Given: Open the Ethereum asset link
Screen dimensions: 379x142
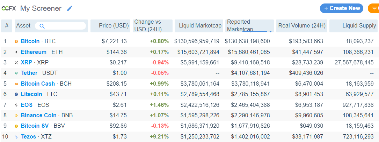Looking at the screenshot, I should point(34,52).
